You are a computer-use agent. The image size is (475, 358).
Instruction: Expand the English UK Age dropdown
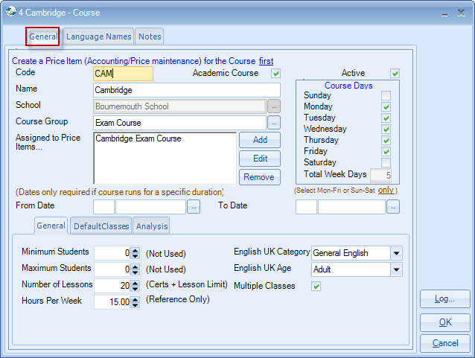tap(396, 269)
